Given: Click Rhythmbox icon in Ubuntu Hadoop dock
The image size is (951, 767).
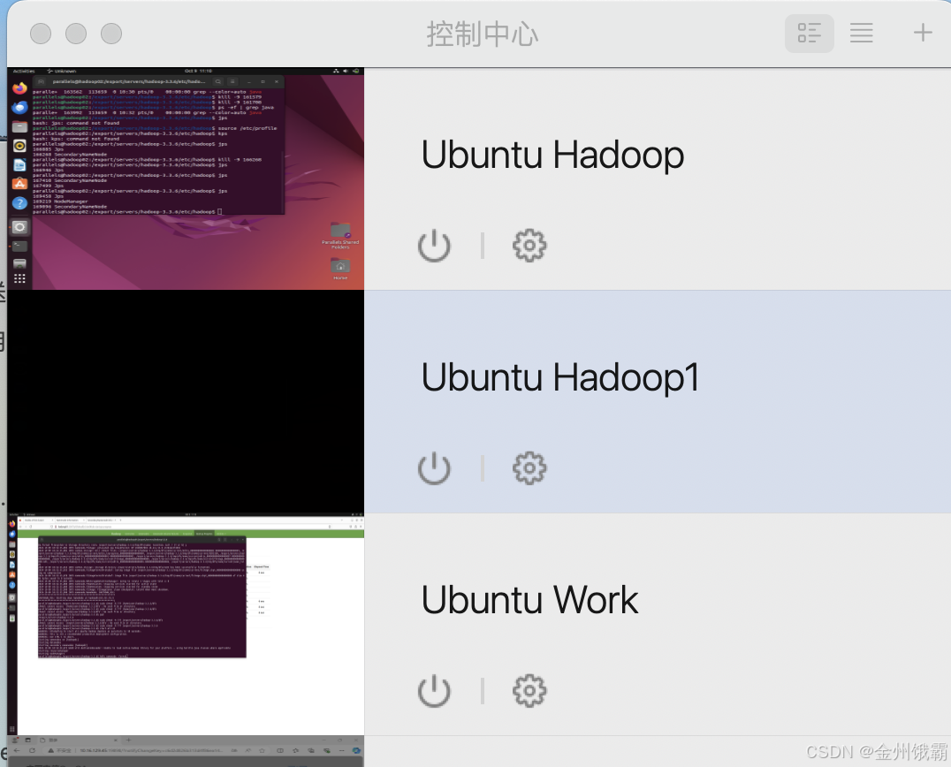Looking at the screenshot, I should (x=19, y=146).
